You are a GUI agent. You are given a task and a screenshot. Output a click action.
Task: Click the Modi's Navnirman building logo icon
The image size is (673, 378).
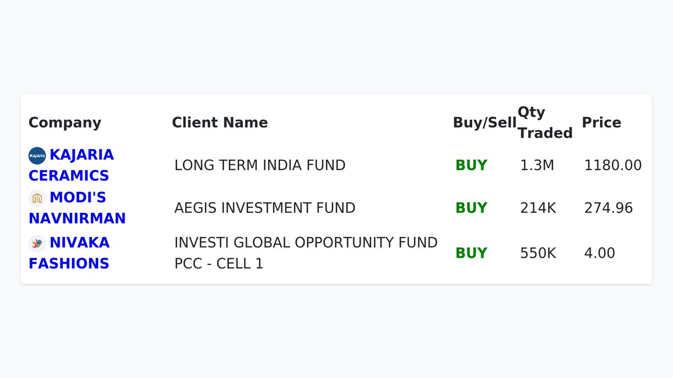[x=37, y=198]
